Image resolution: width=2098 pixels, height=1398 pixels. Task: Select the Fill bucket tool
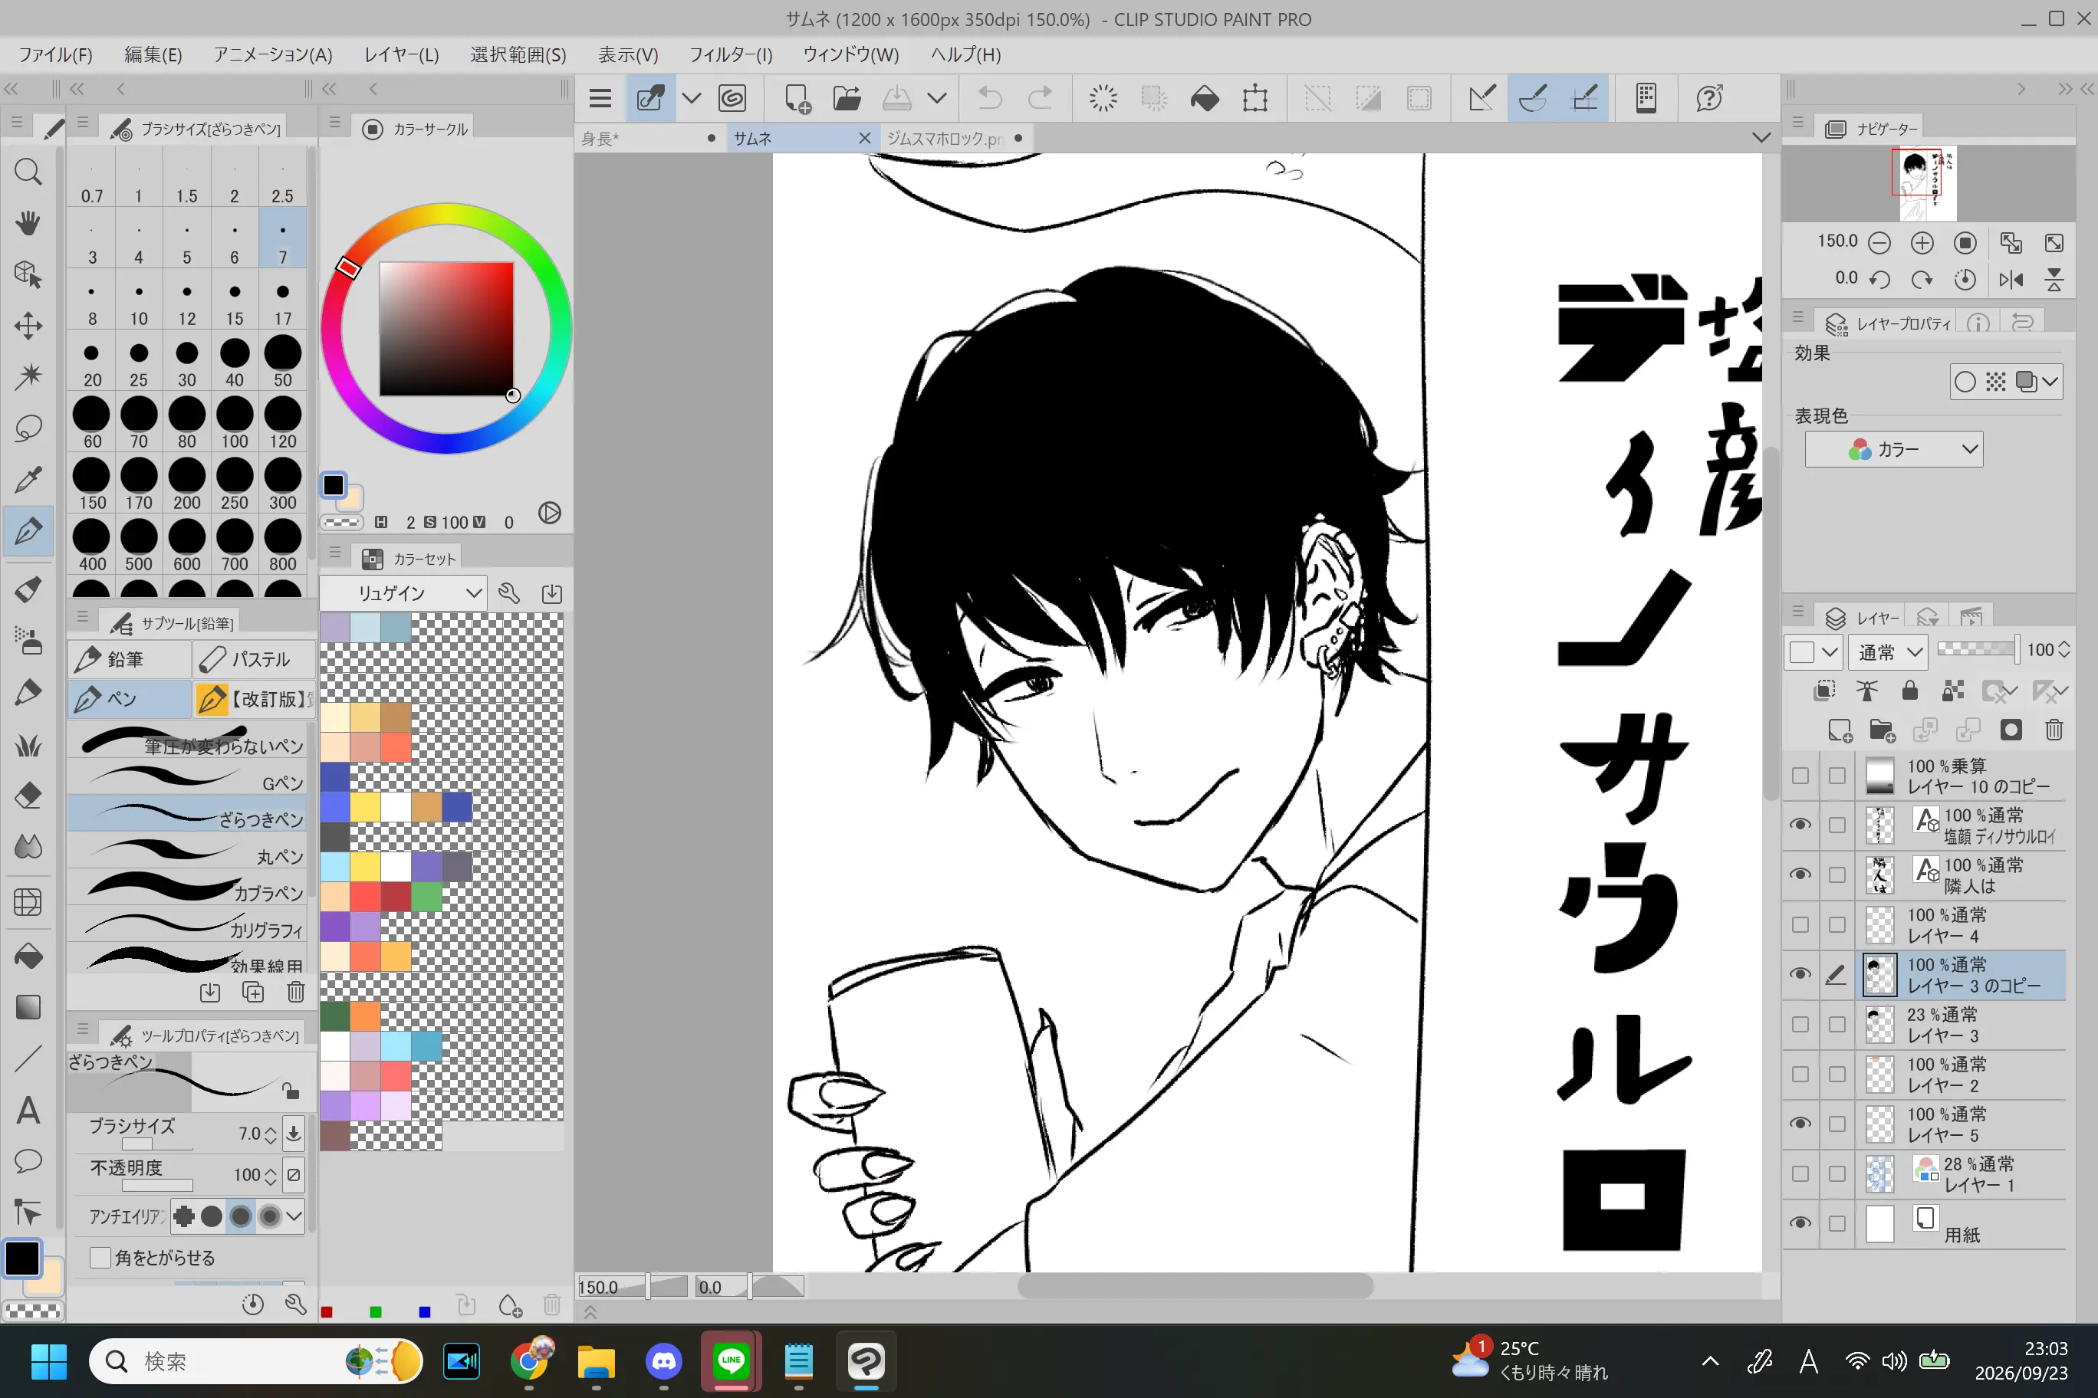coord(28,956)
